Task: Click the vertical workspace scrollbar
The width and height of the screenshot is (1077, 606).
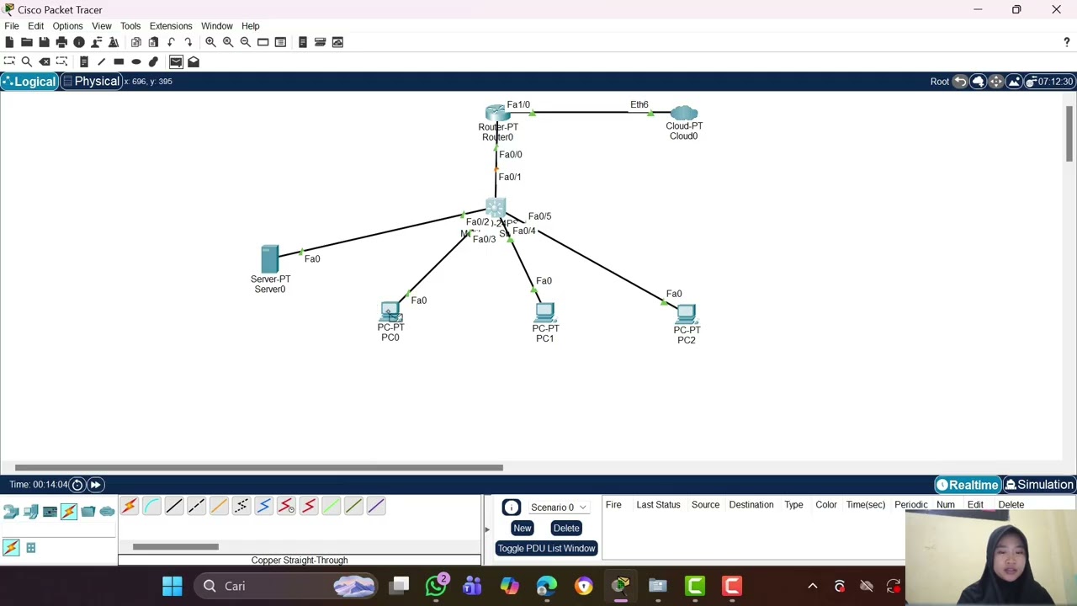Action: (x=1069, y=135)
